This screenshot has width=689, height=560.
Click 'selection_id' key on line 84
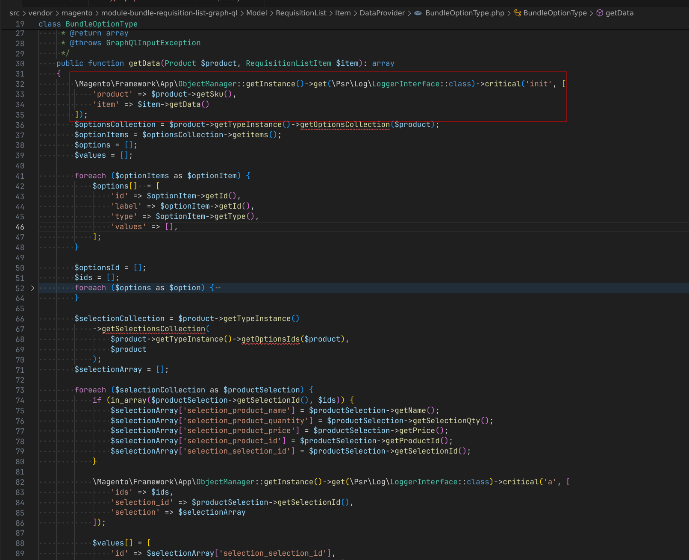point(142,502)
